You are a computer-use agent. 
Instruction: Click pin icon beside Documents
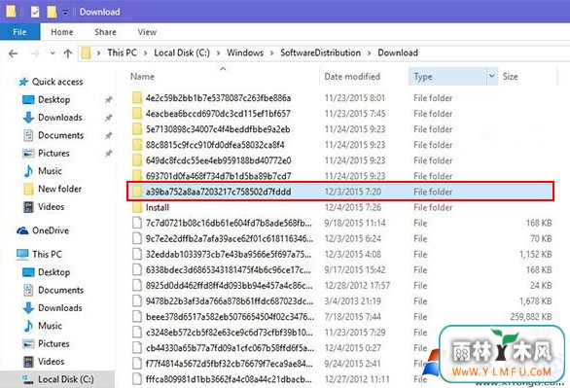pos(108,135)
